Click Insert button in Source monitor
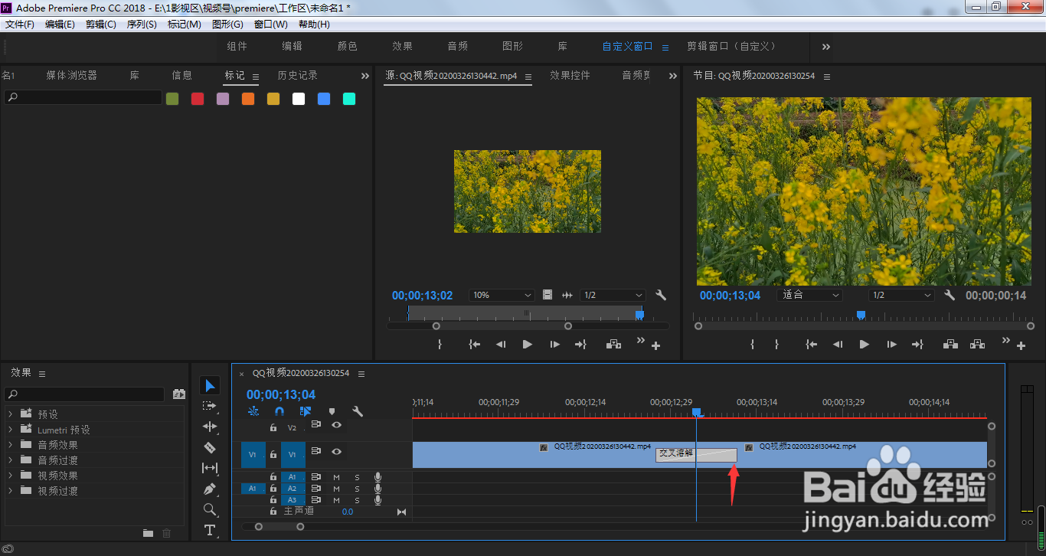Image resolution: width=1046 pixels, height=556 pixels. (x=614, y=345)
